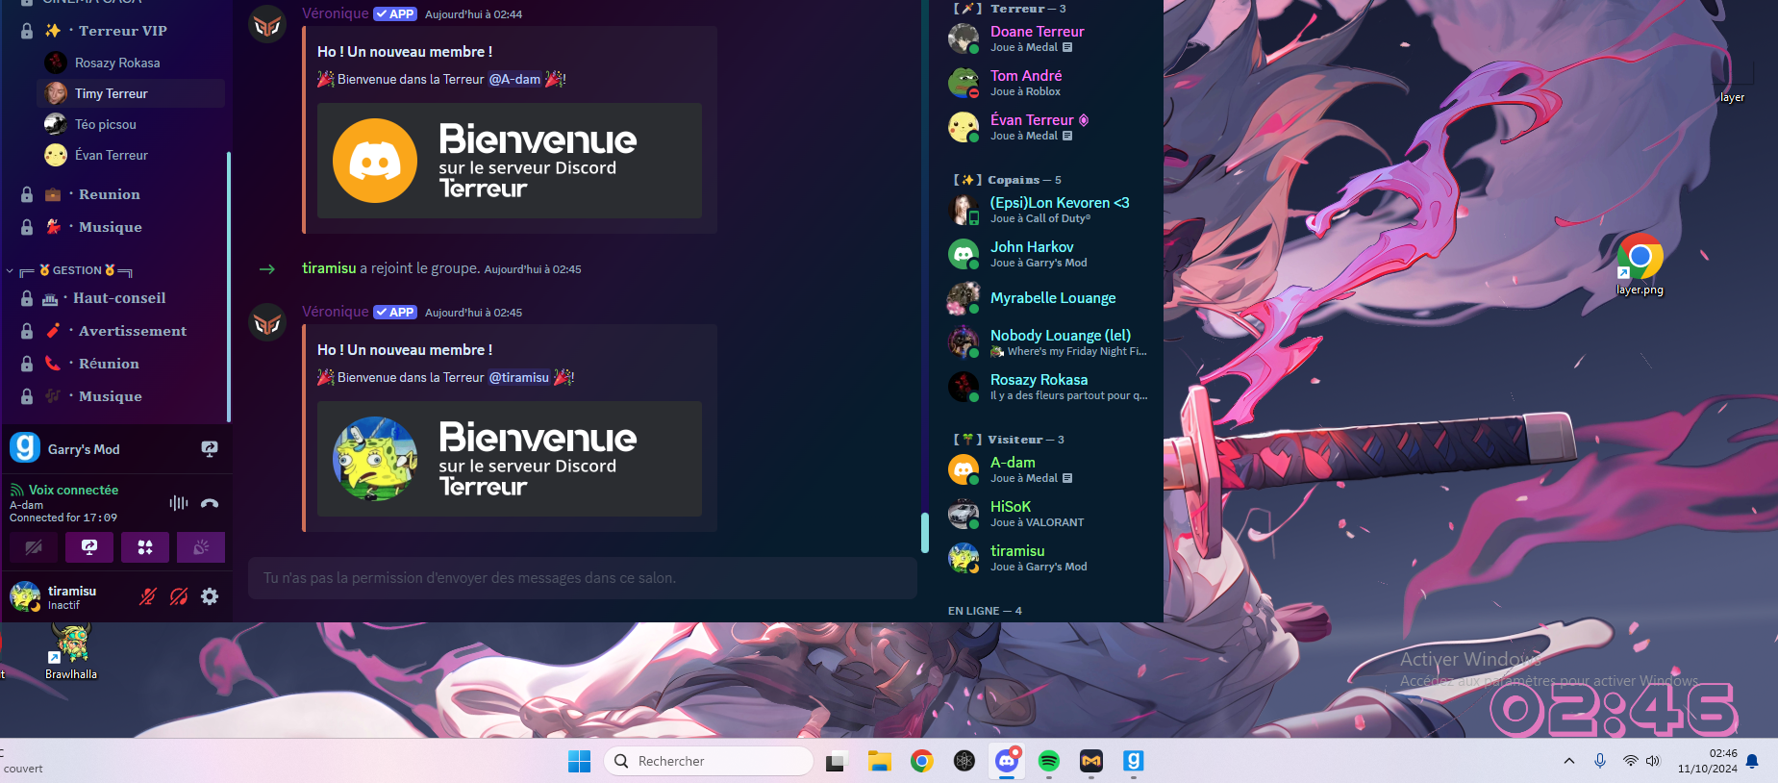Click the chat messages scrollbar
The image size is (1778, 783).
(x=925, y=533)
